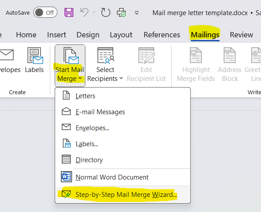Click Highlight Merge Fields button
The width and height of the screenshot is (261, 212).
(196, 65)
